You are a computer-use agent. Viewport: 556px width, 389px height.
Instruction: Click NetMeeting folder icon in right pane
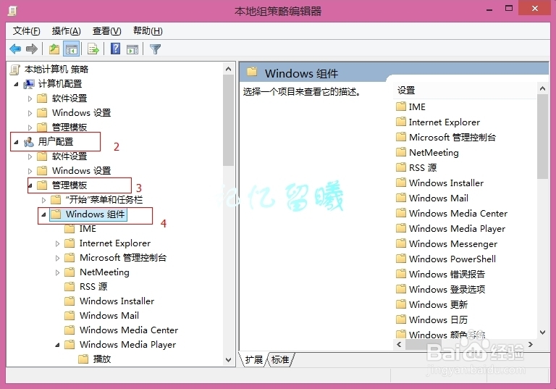[400, 152]
